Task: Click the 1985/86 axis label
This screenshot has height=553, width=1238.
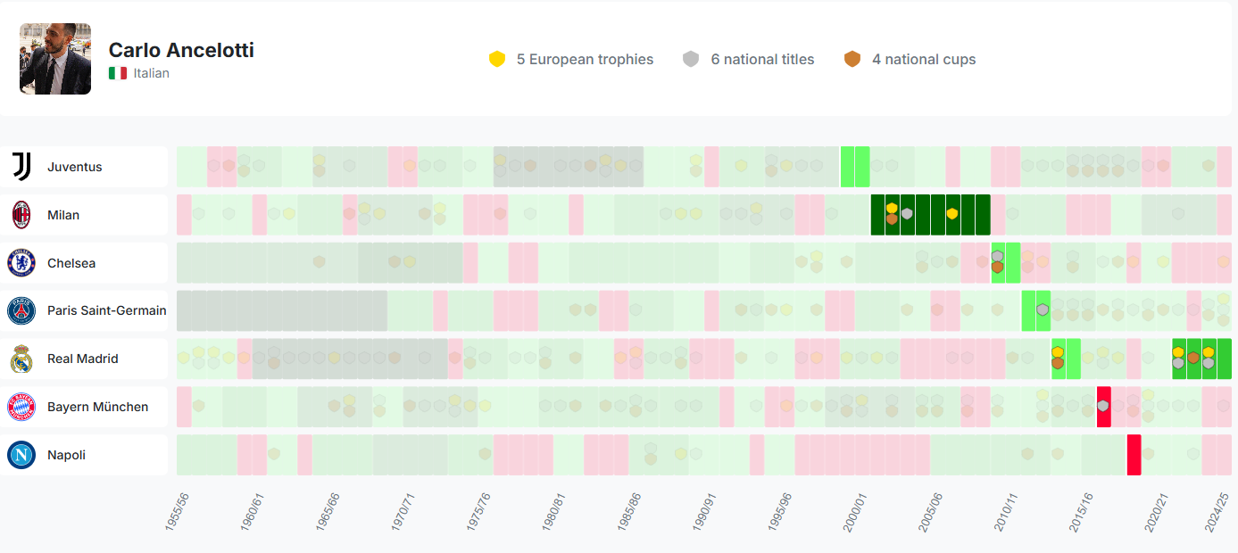Action: pos(630,512)
